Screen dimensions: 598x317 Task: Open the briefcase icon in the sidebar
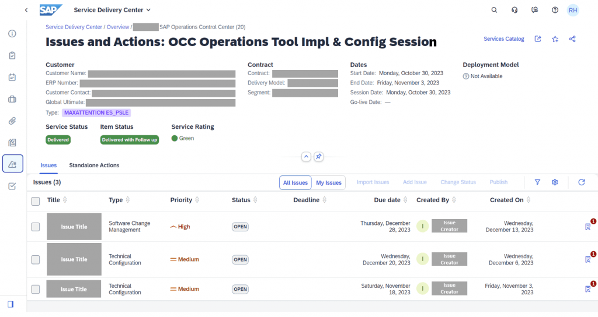coord(12,99)
